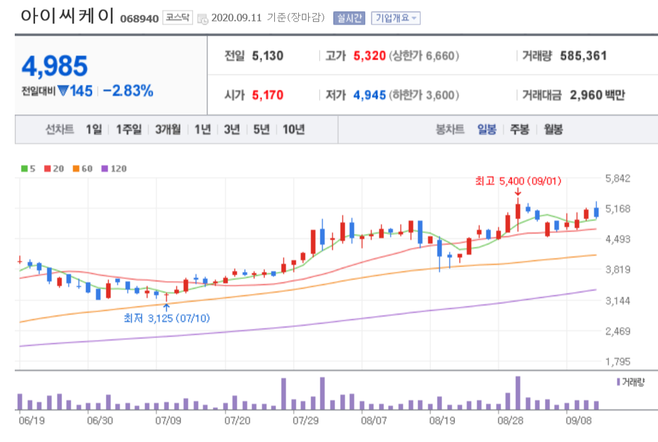Click the 고가 value 5,320

click(x=370, y=56)
